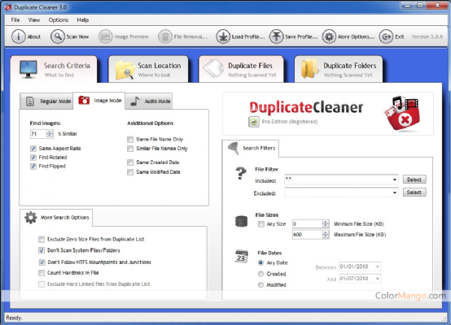Click the Duplicate Folders icon

coord(309,69)
